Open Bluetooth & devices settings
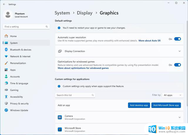The height and width of the screenshot is (135, 188). coord(26,50)
